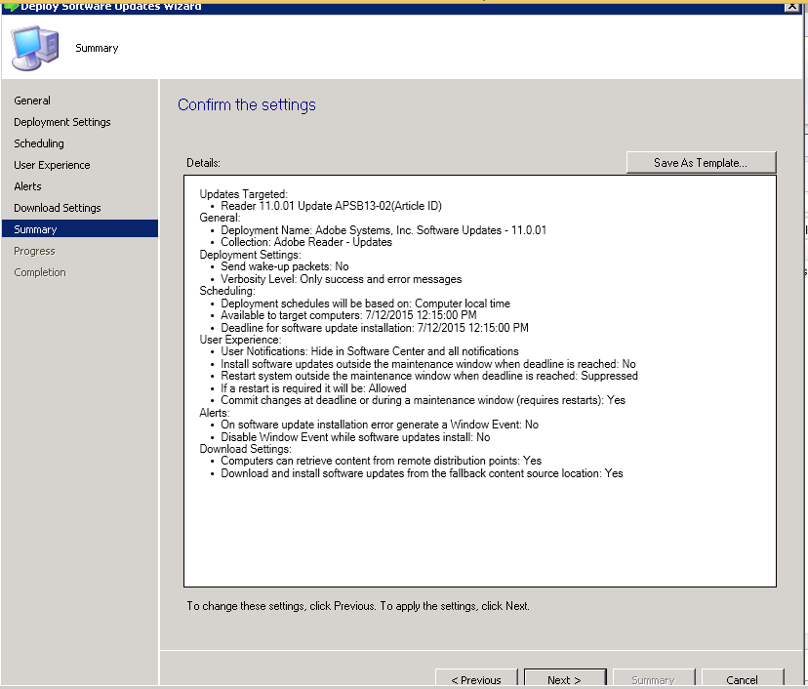Select the highlighted Summary step
808x689 pixels.
(x=80, y=228)
